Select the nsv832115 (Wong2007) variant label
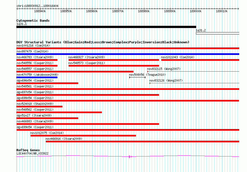 pos(164,69)
